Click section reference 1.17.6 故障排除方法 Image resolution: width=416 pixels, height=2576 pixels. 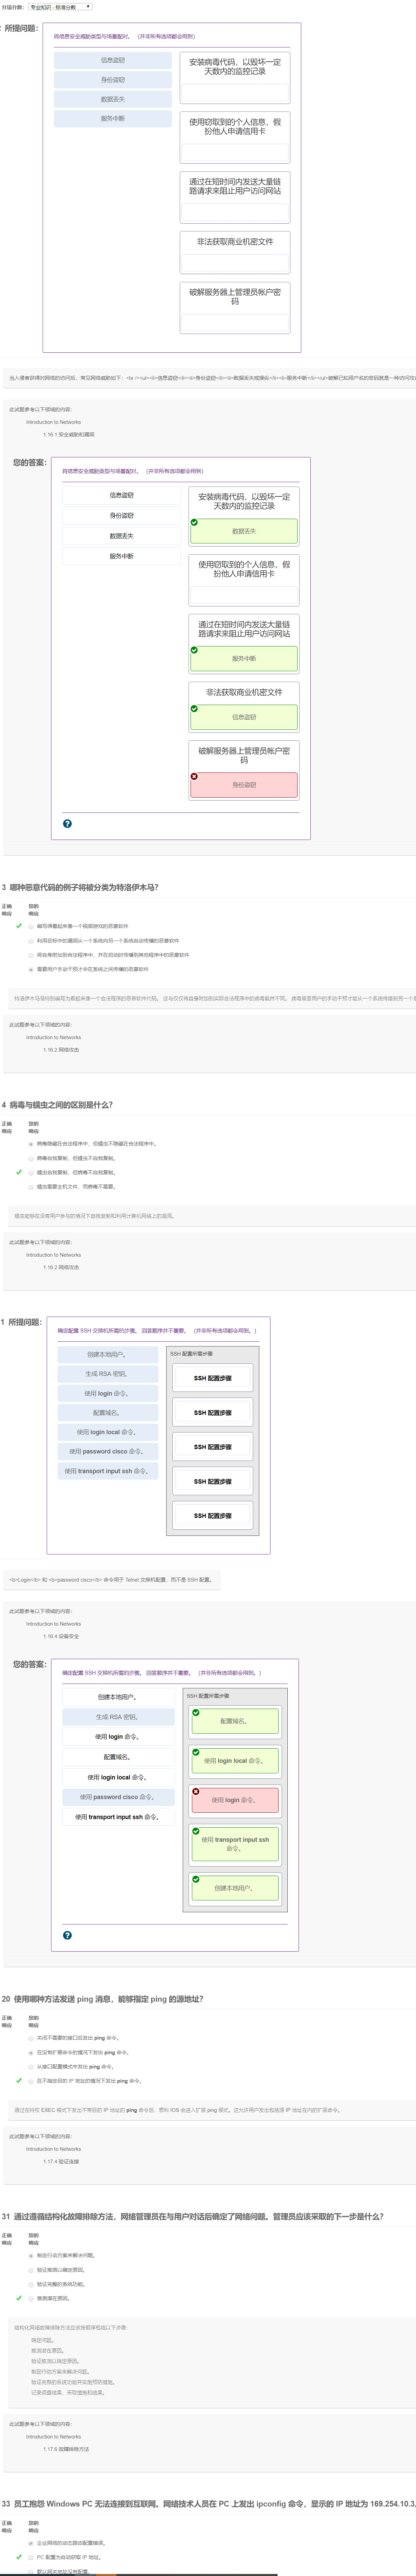[66, 2449]
